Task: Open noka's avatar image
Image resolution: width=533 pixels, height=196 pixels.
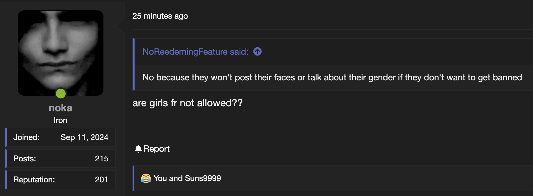Action: (x=61, y=53)
